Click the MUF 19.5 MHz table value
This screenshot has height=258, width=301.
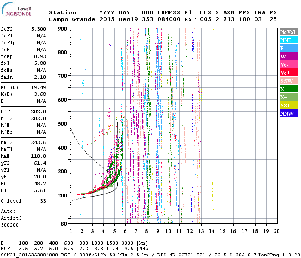click(x=127, y=249)
